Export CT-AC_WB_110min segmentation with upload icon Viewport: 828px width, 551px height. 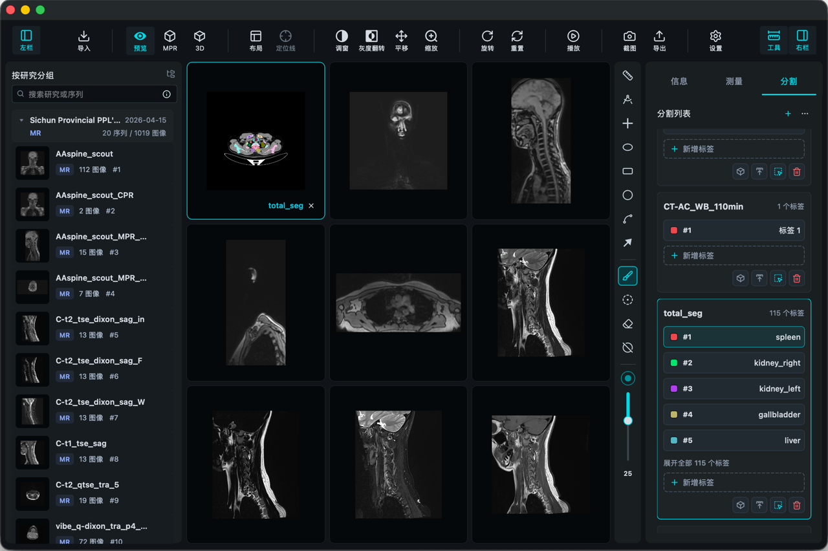click(759, 278)
